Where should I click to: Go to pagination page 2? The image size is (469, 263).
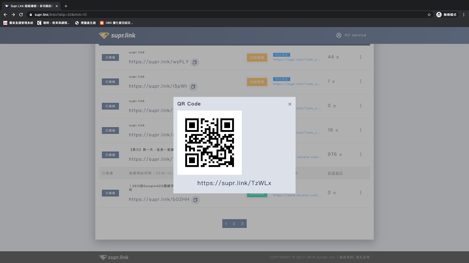pos(234,224)
